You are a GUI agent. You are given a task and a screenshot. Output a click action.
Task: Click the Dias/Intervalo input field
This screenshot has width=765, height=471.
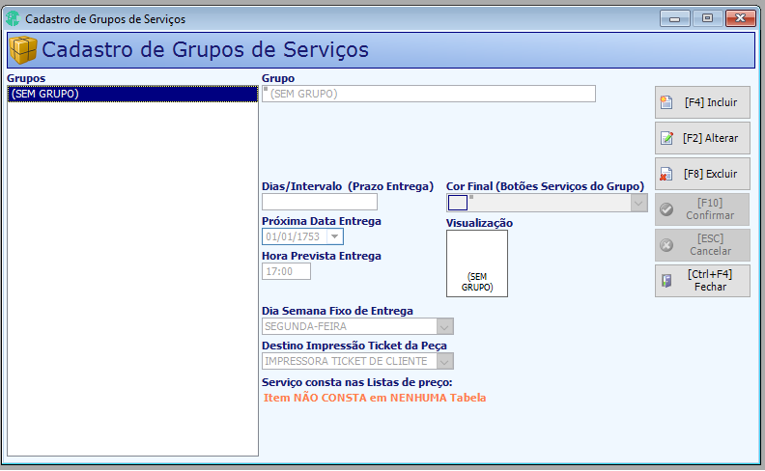point(320,202)
